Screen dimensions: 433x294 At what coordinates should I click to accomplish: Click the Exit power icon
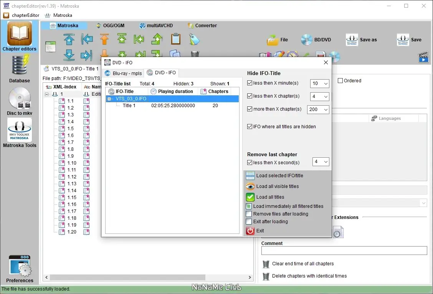tap(250, 231)
